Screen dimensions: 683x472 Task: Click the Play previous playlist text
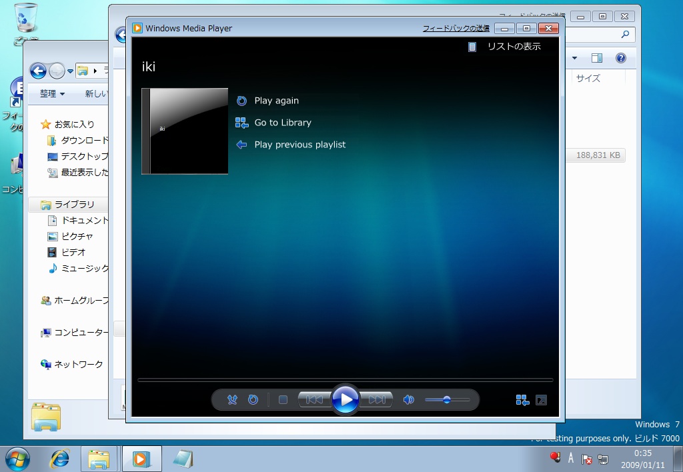pyautogui.click(x=300, y=145)
